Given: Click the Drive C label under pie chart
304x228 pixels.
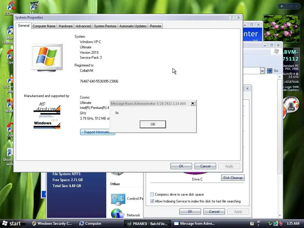Looking at the screenshot, I should tap(197, 179).
